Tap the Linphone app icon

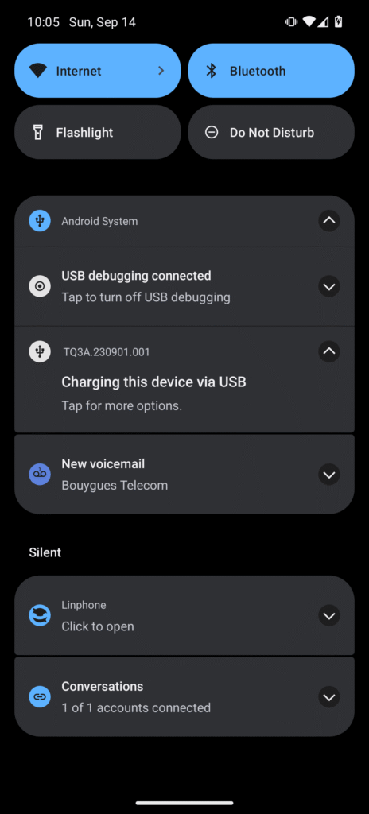(x=40, y=615)
